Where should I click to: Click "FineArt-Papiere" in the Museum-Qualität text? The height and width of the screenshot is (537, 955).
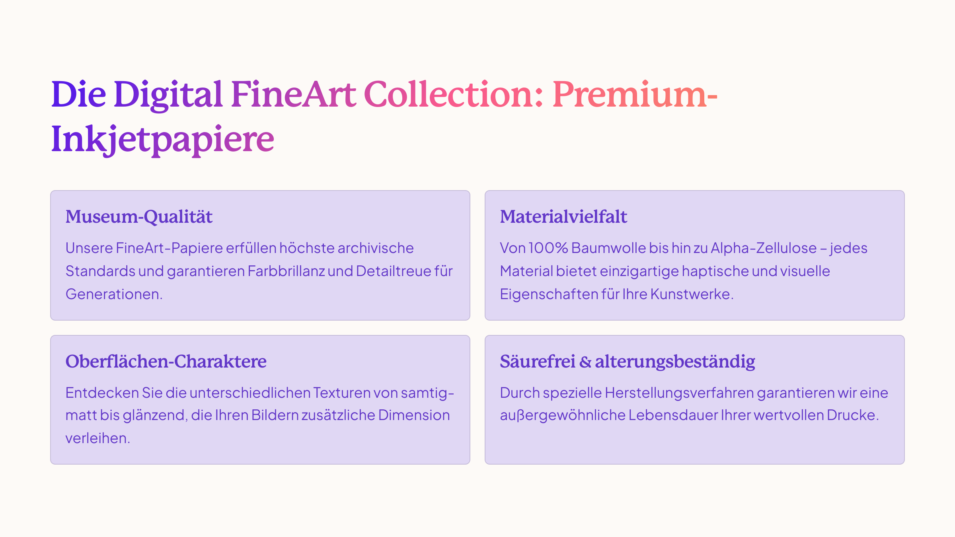[170, 248]
